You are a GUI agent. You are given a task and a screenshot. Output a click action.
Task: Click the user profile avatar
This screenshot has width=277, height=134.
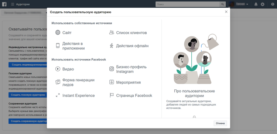[x=232, y=4]
